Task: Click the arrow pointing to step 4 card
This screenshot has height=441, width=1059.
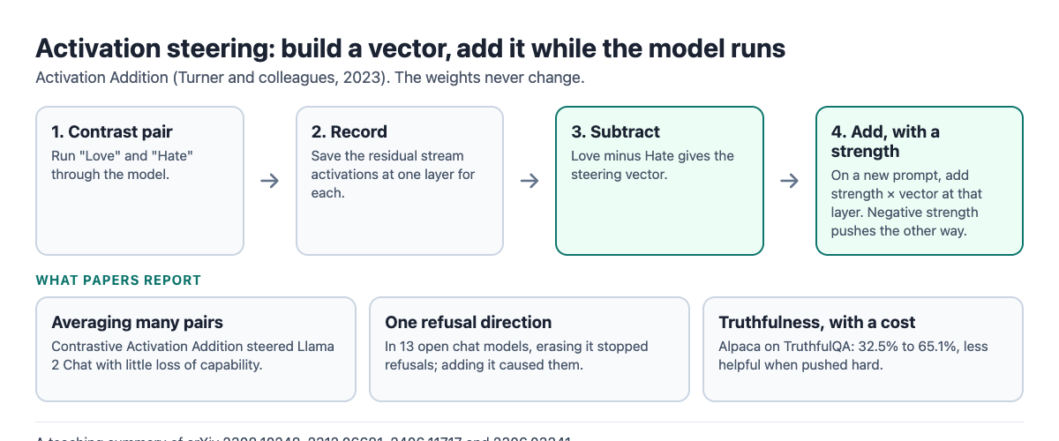Action: pos(790,181)
